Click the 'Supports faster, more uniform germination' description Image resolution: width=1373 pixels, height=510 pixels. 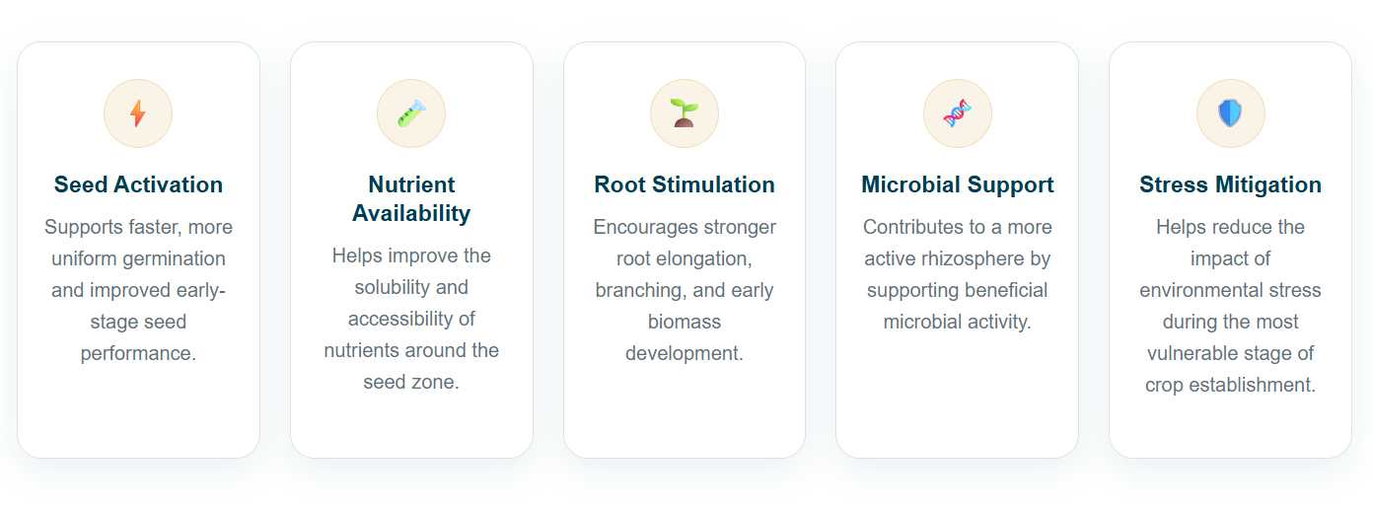click(138, 290)
